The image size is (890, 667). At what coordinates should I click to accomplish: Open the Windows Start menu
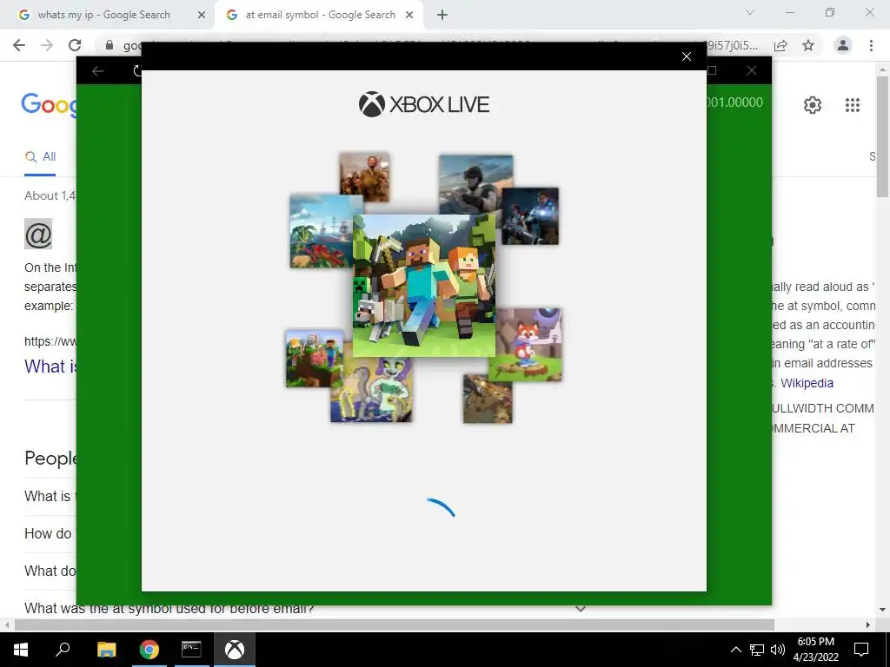pyautogui.click(x=21, y=650)
